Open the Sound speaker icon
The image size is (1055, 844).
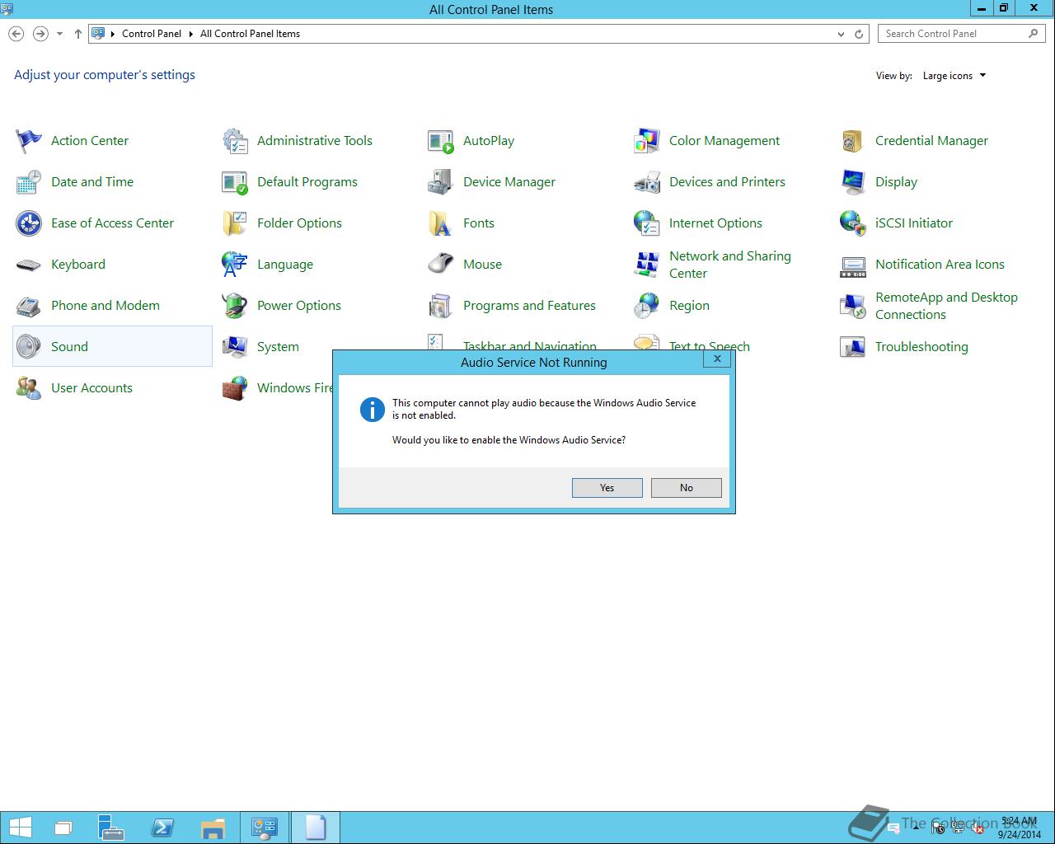(29, 347)
